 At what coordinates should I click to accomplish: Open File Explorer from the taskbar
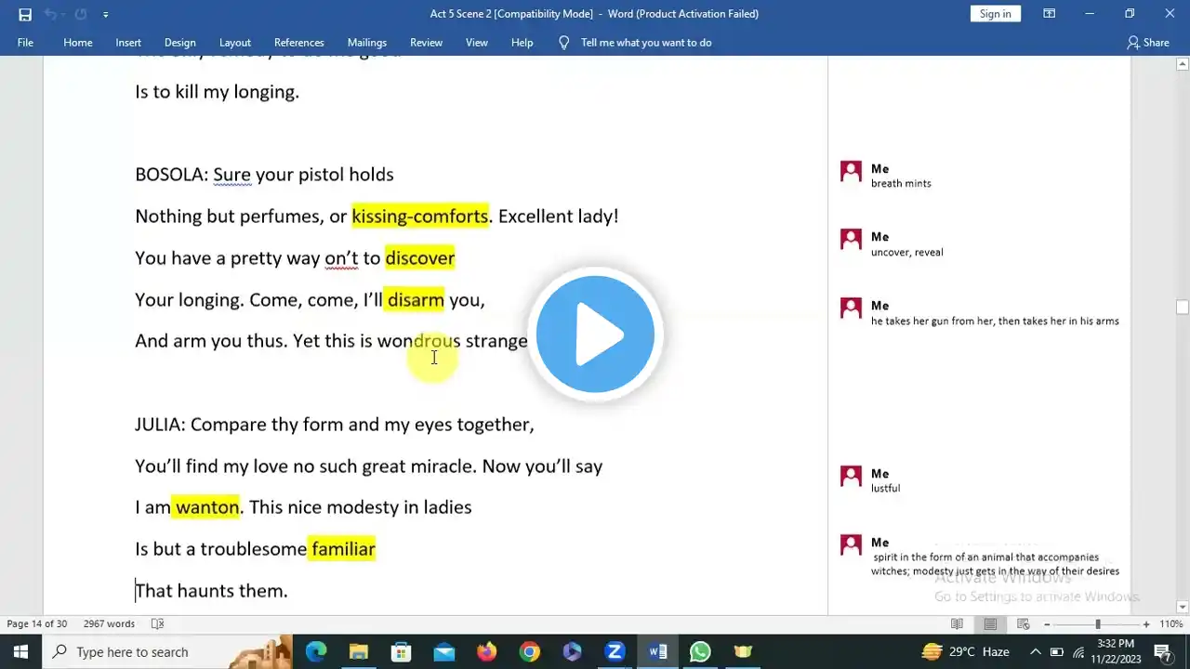click(x=358, y=651)
